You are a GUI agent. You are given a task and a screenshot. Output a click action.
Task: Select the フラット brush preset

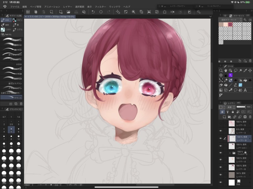point(11,97)
